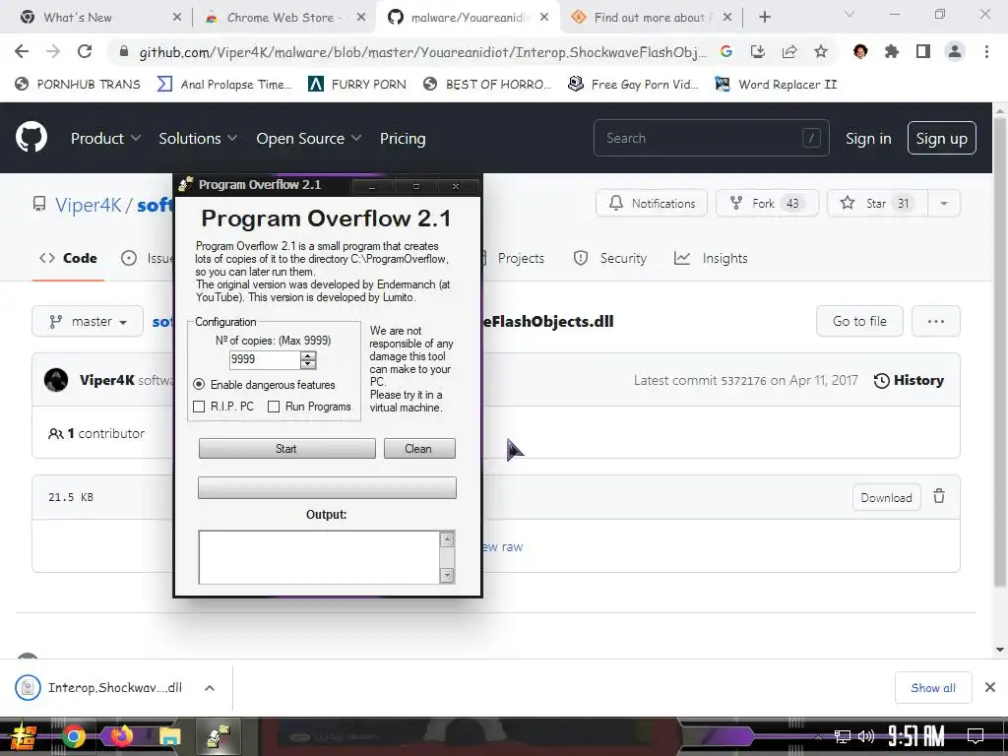
Task: Expand the Solutions menu
Action: pos(198,138)
